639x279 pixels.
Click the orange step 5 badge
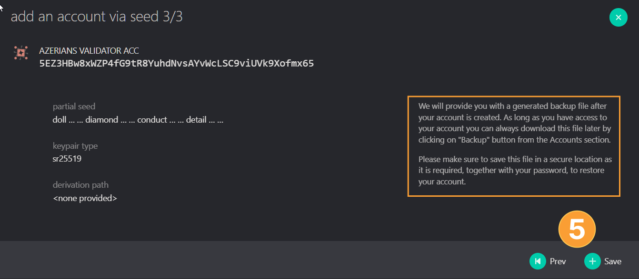tap(577, 230)
